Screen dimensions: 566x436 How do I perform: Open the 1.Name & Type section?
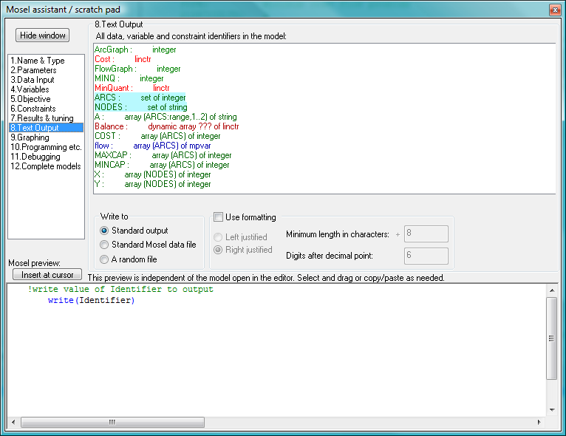[x=37, y=61]
